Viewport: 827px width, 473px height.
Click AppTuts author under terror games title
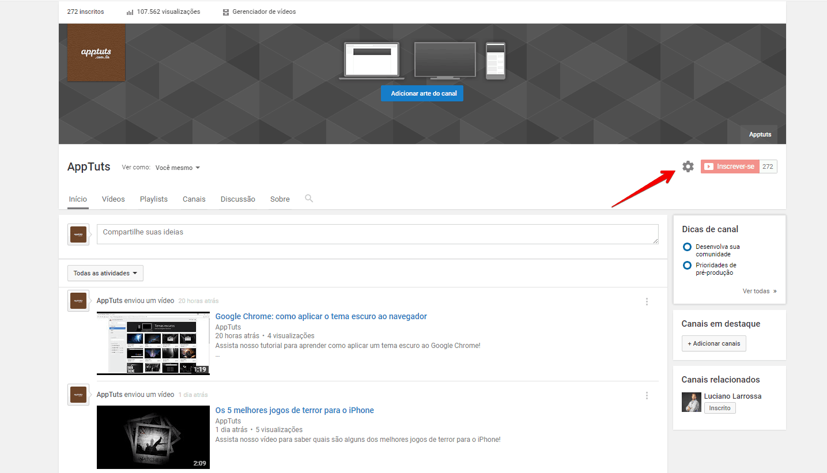(228, 421)
